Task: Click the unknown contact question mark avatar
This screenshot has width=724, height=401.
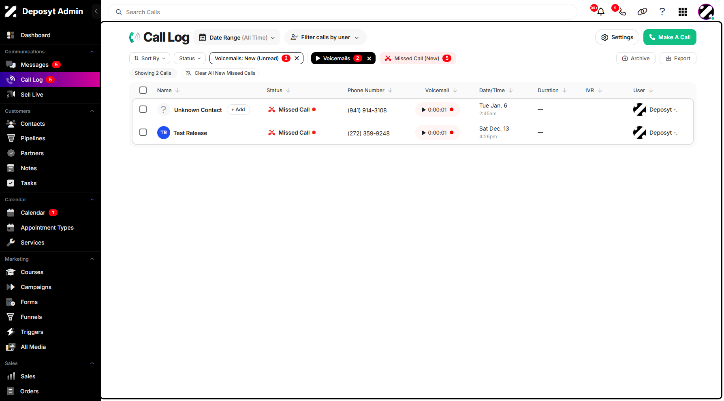Action: pyautogui.click(x=164, y=110)
